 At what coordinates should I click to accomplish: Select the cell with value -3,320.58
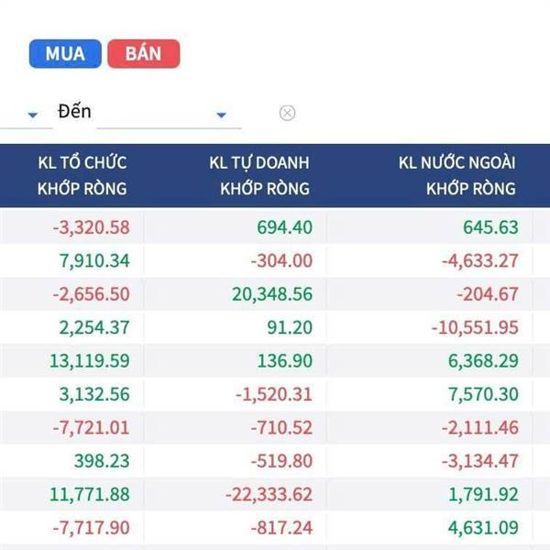91,226
